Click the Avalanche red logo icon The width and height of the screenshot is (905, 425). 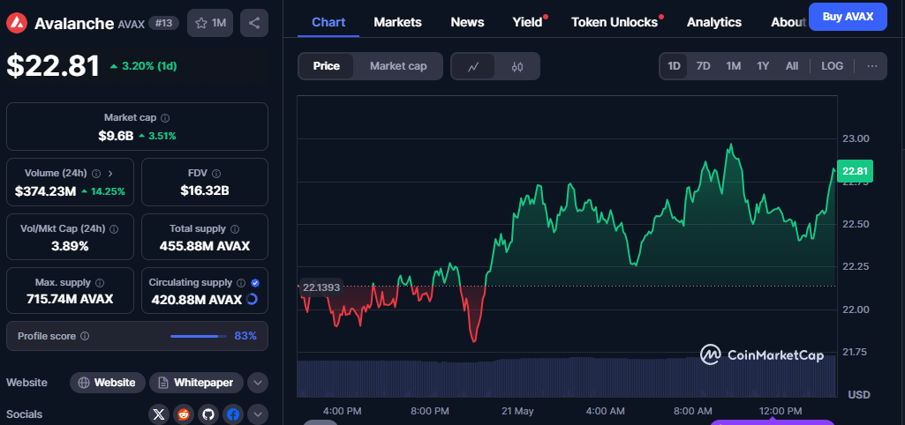(17, 23)
